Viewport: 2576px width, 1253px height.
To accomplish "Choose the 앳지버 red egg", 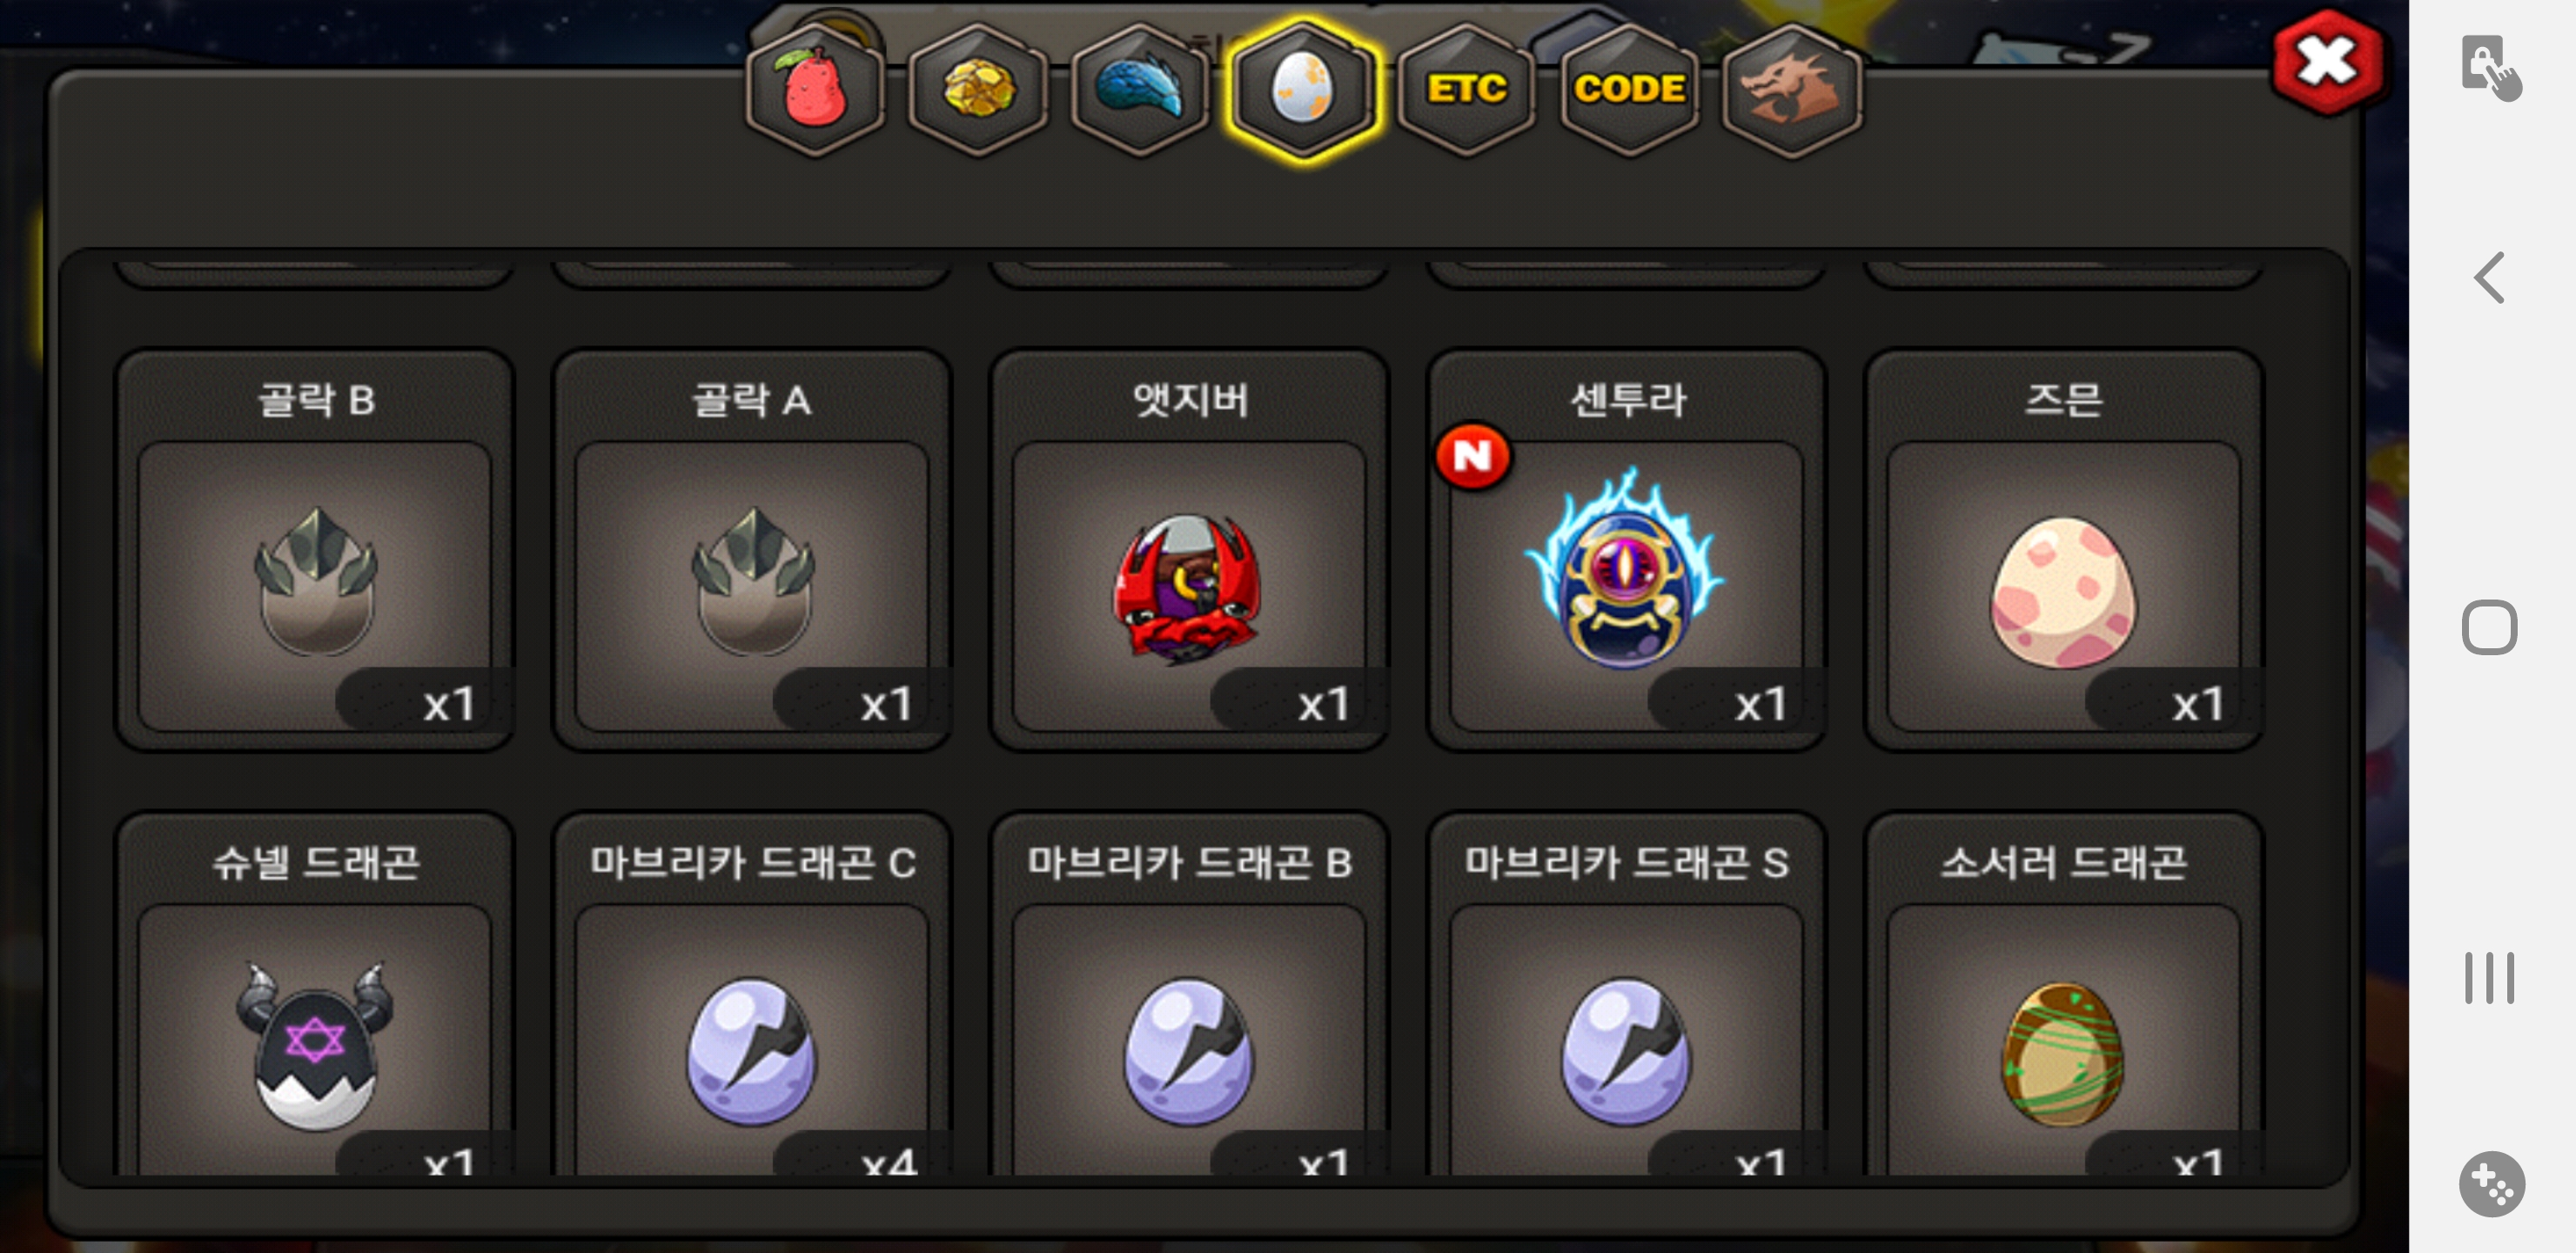I will (x=1189, y=550).
